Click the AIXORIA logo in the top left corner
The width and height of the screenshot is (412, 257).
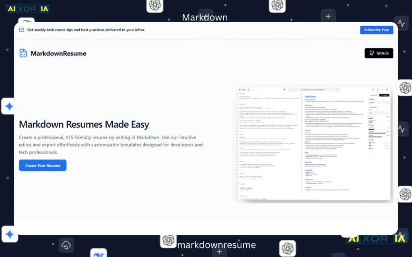(x=27, y=8)
